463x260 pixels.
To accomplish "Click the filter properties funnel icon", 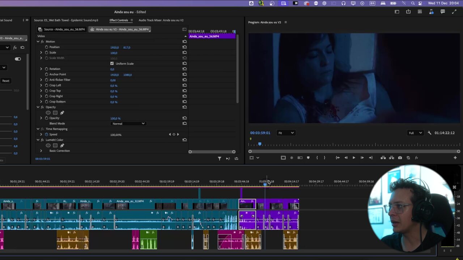I will pos(219,159).
